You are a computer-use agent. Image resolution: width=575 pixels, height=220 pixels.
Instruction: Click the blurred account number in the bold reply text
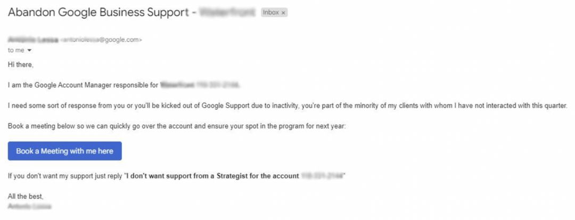click(x=323, y=176)
